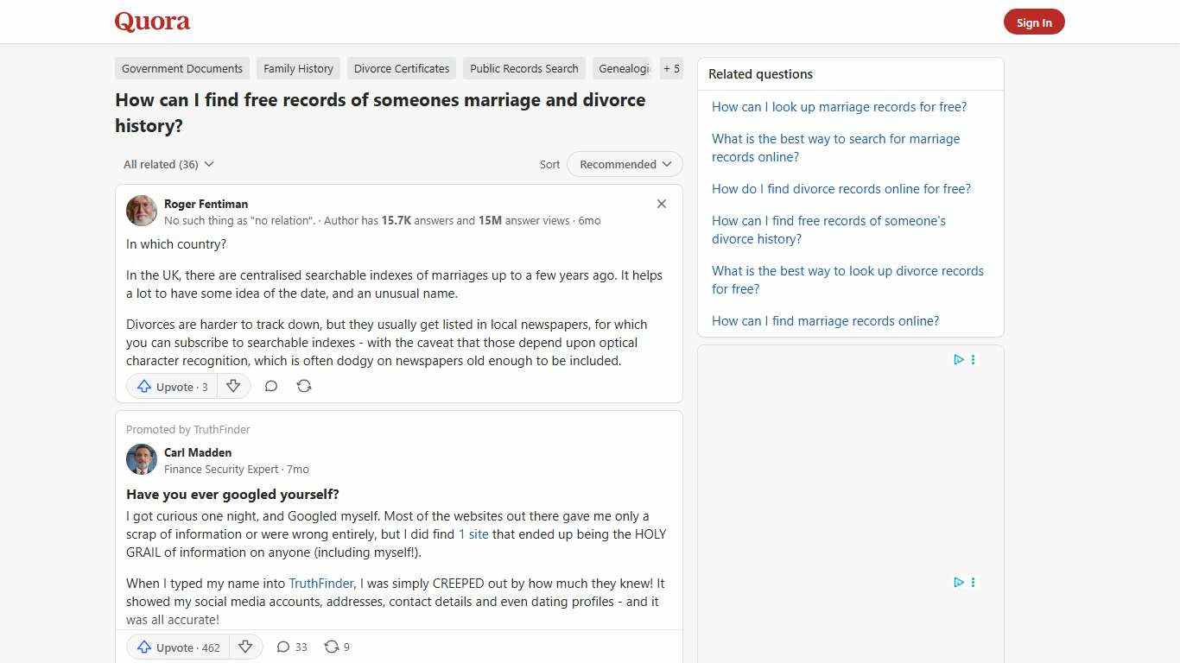Click the AdChoices triangle icon on the ad
The width and height of the screenshot is (1180, 663).
click(959, 360)
